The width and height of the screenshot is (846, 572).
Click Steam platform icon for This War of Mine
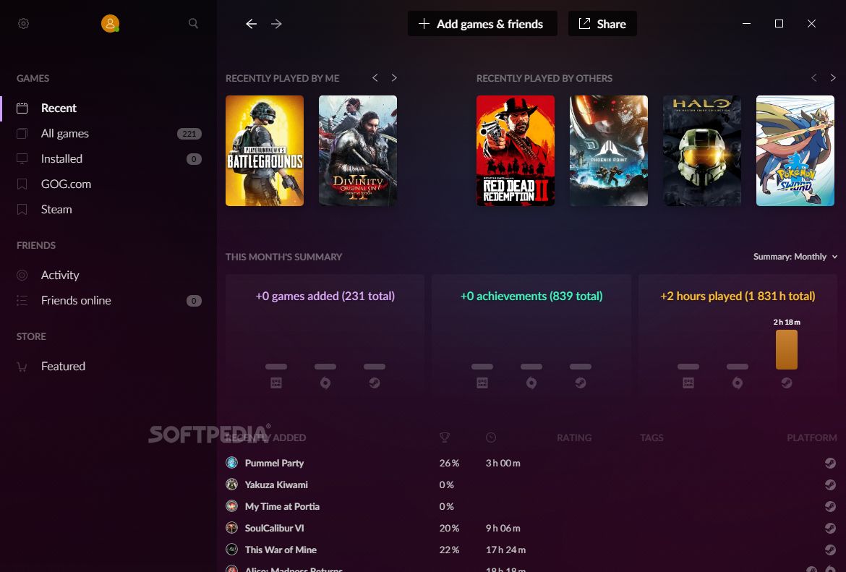pos(830,550)
